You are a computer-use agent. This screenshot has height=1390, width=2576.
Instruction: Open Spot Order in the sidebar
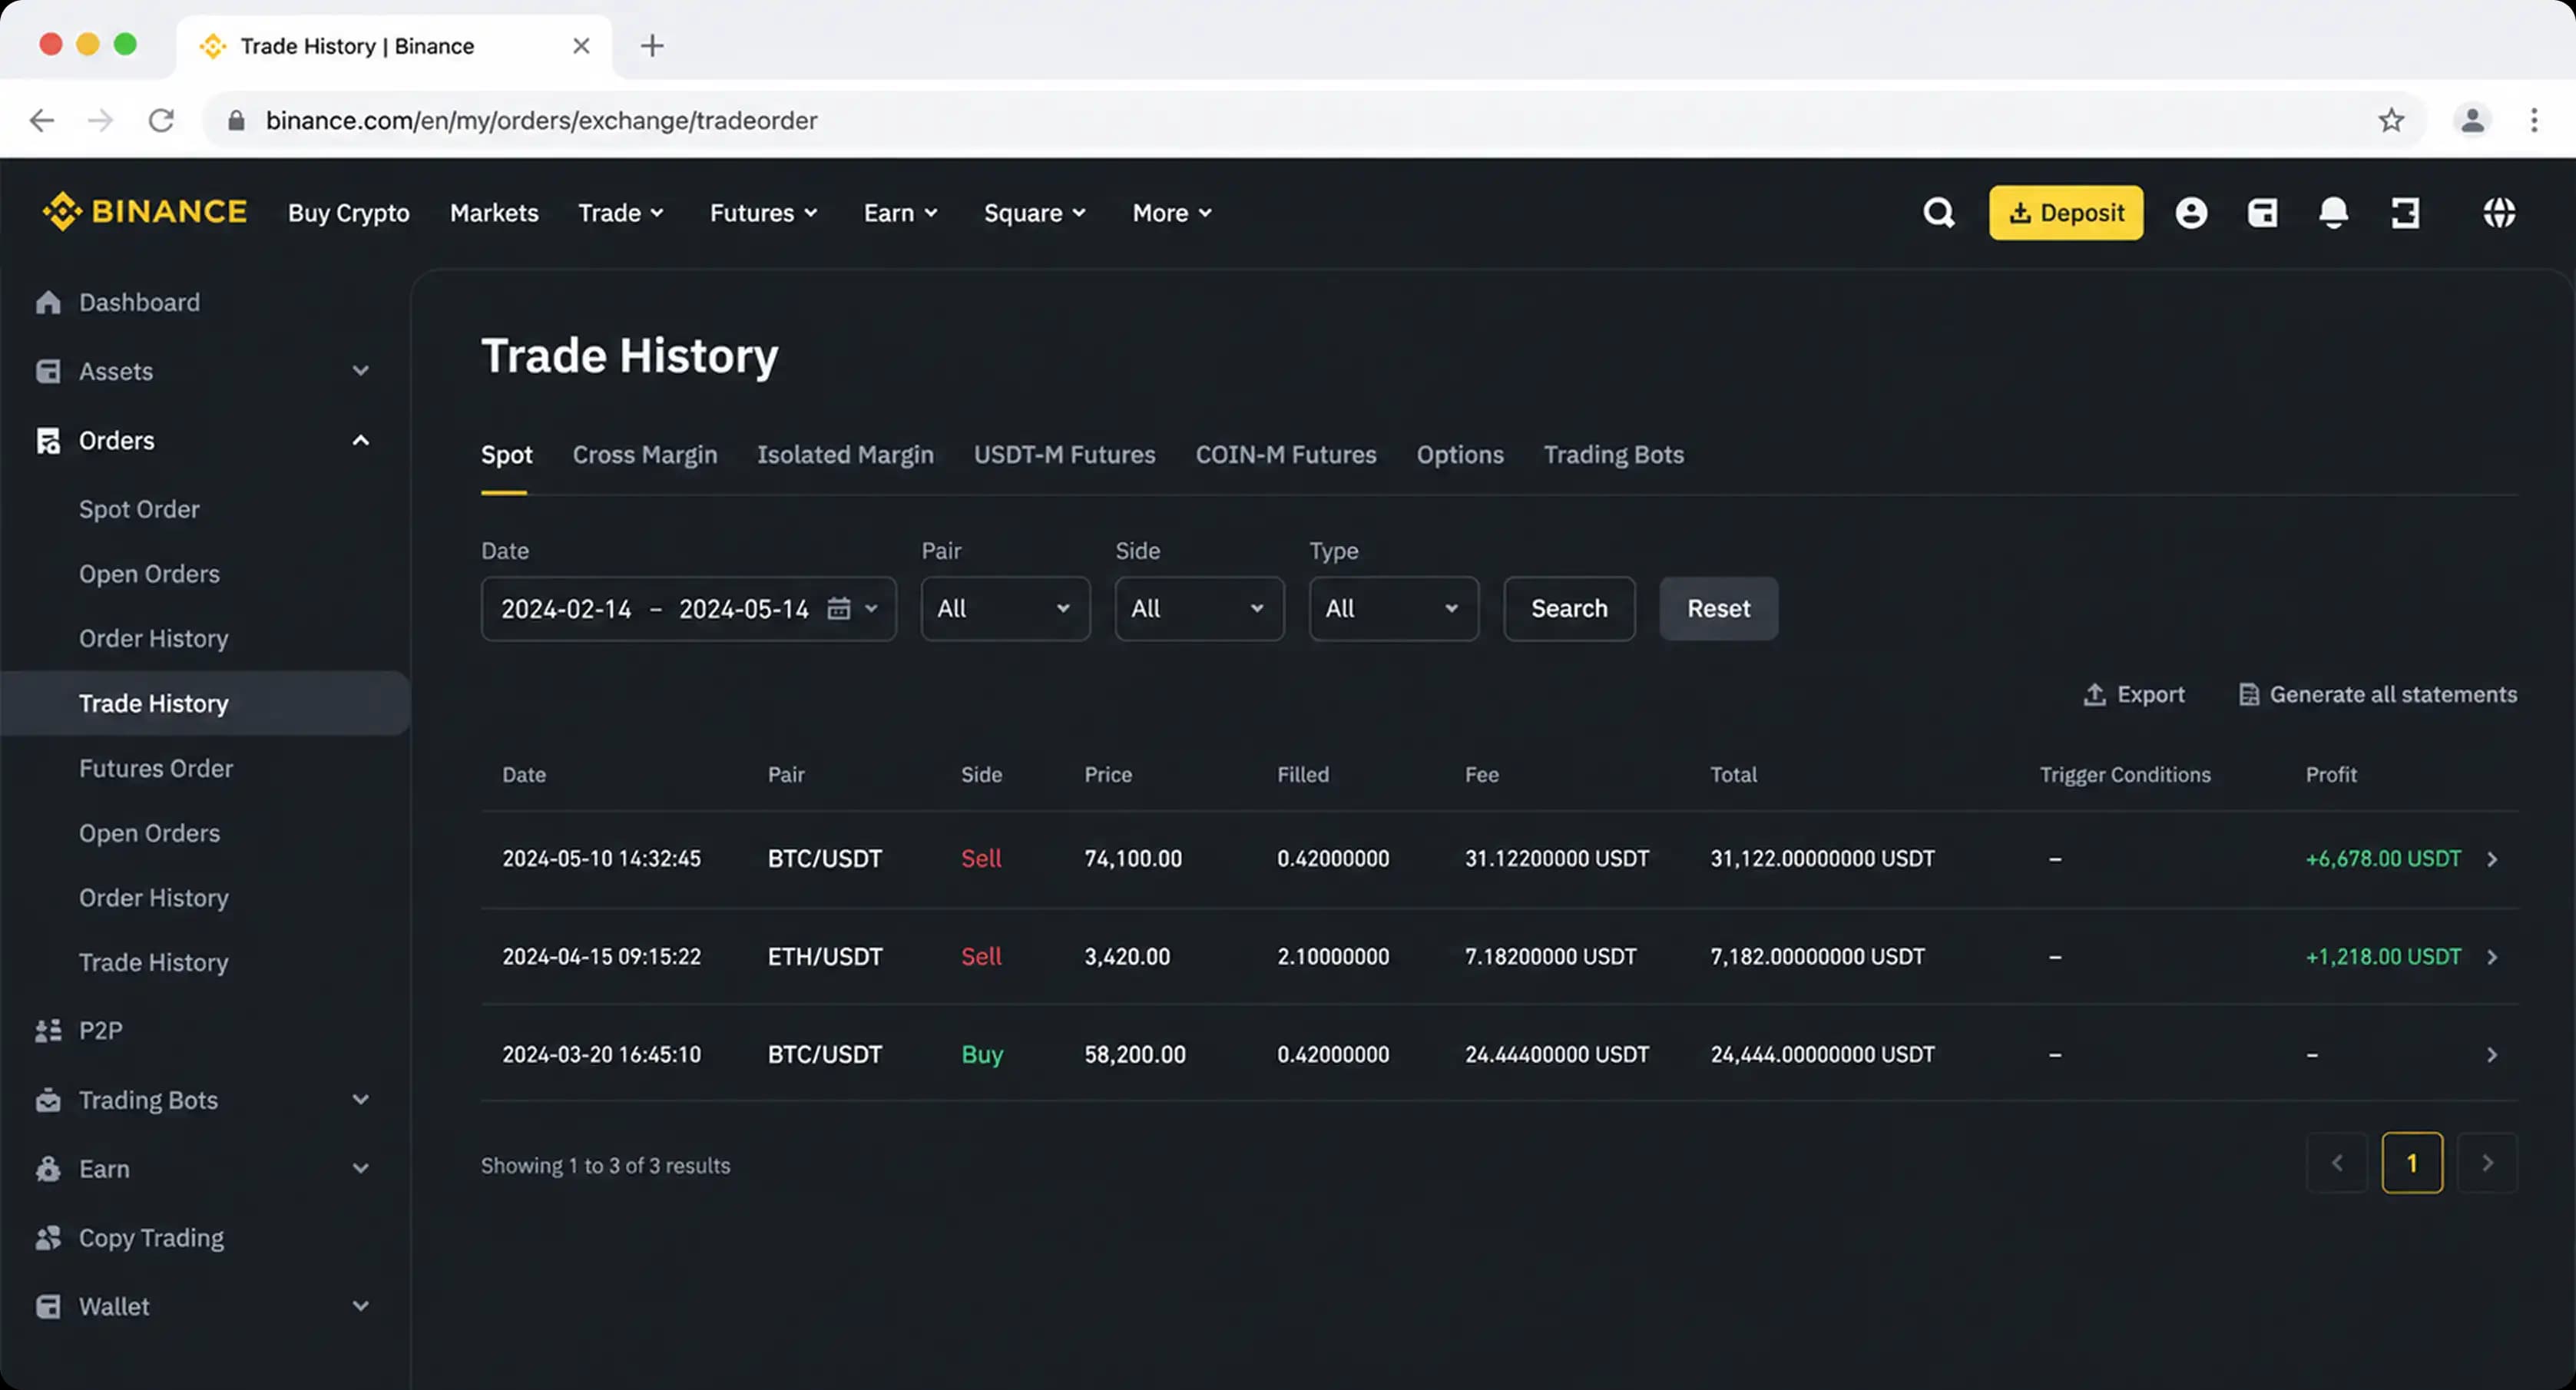tap(139, 509)
